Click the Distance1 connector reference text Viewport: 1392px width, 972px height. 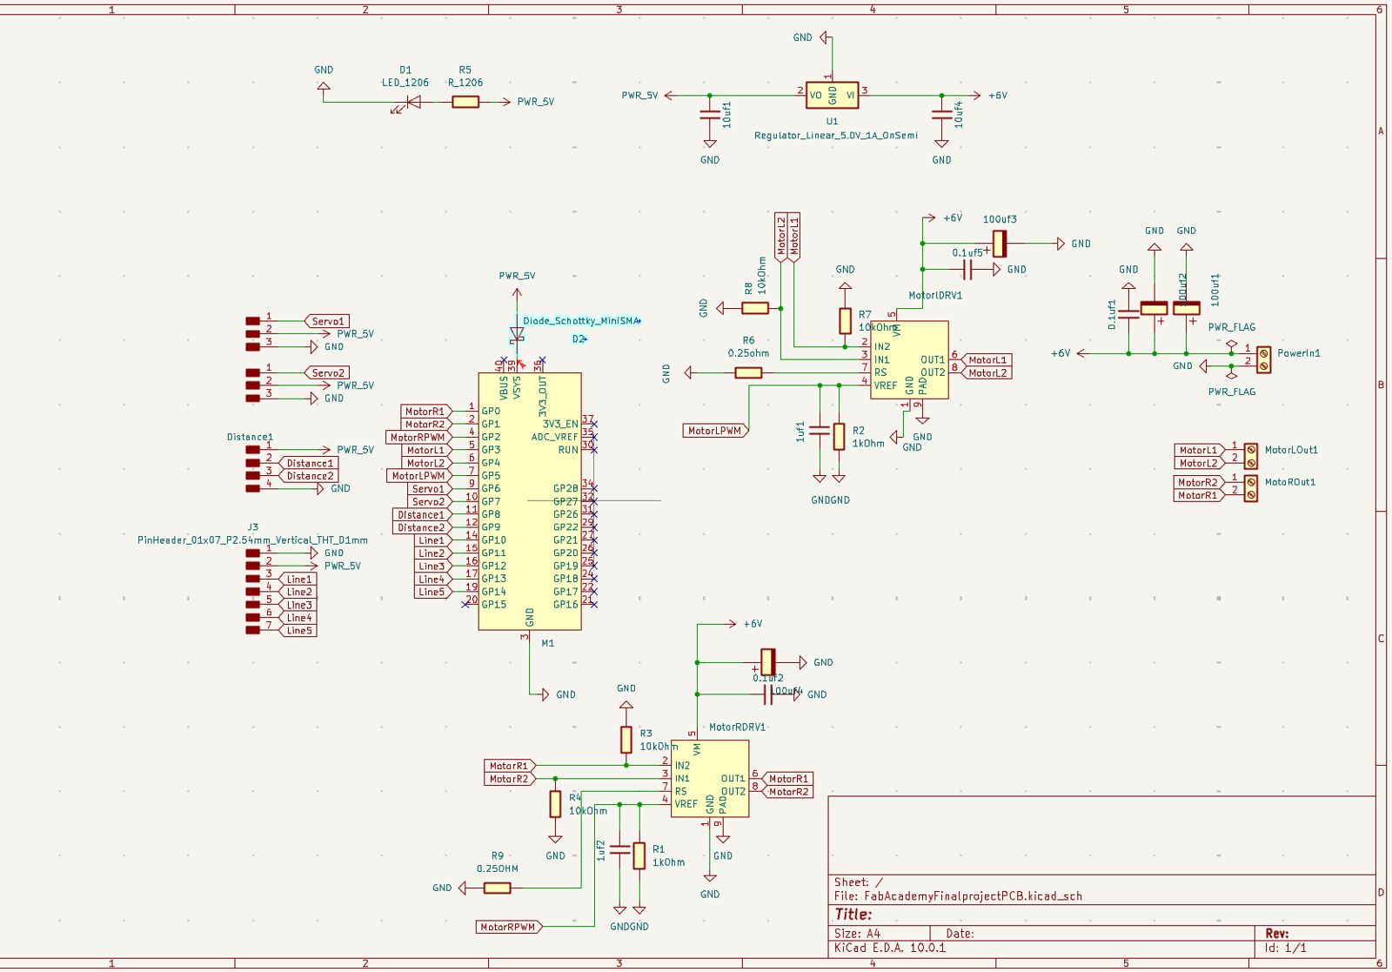point(250,437)
